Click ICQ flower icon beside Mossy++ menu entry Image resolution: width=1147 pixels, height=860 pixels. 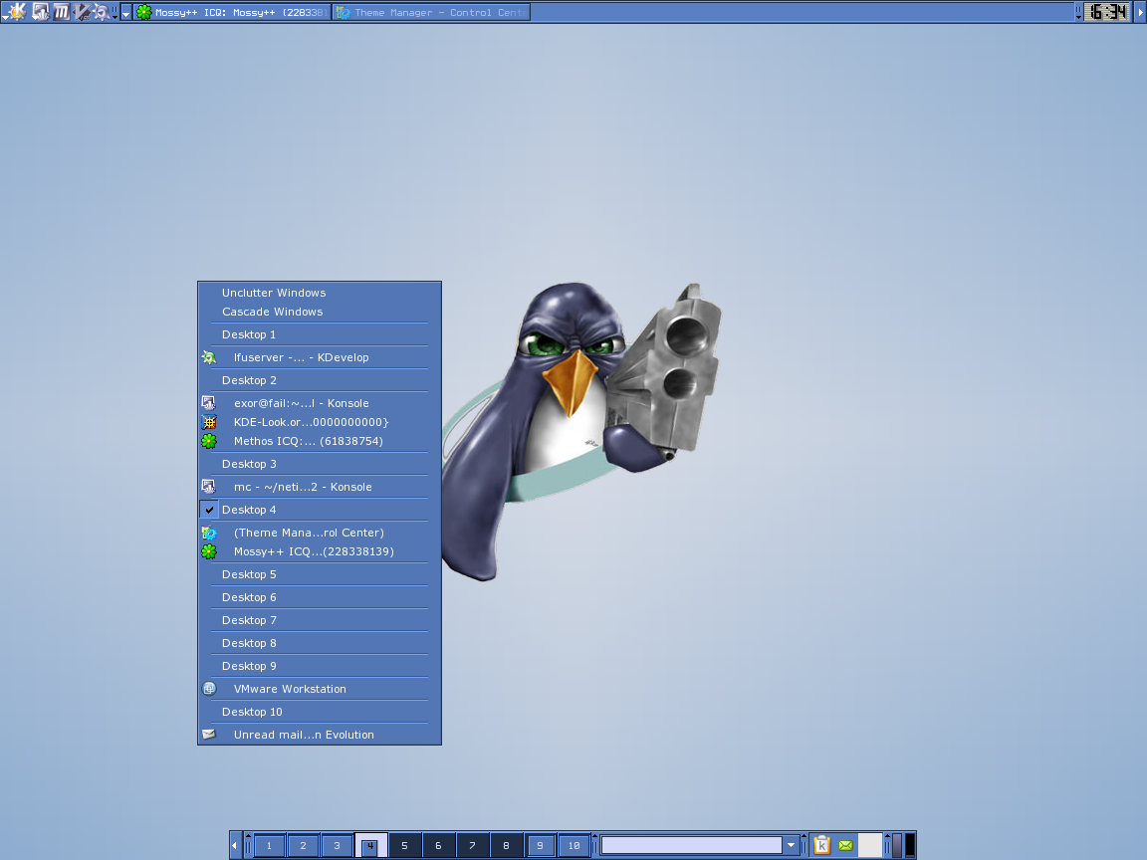tap(209, 551)
